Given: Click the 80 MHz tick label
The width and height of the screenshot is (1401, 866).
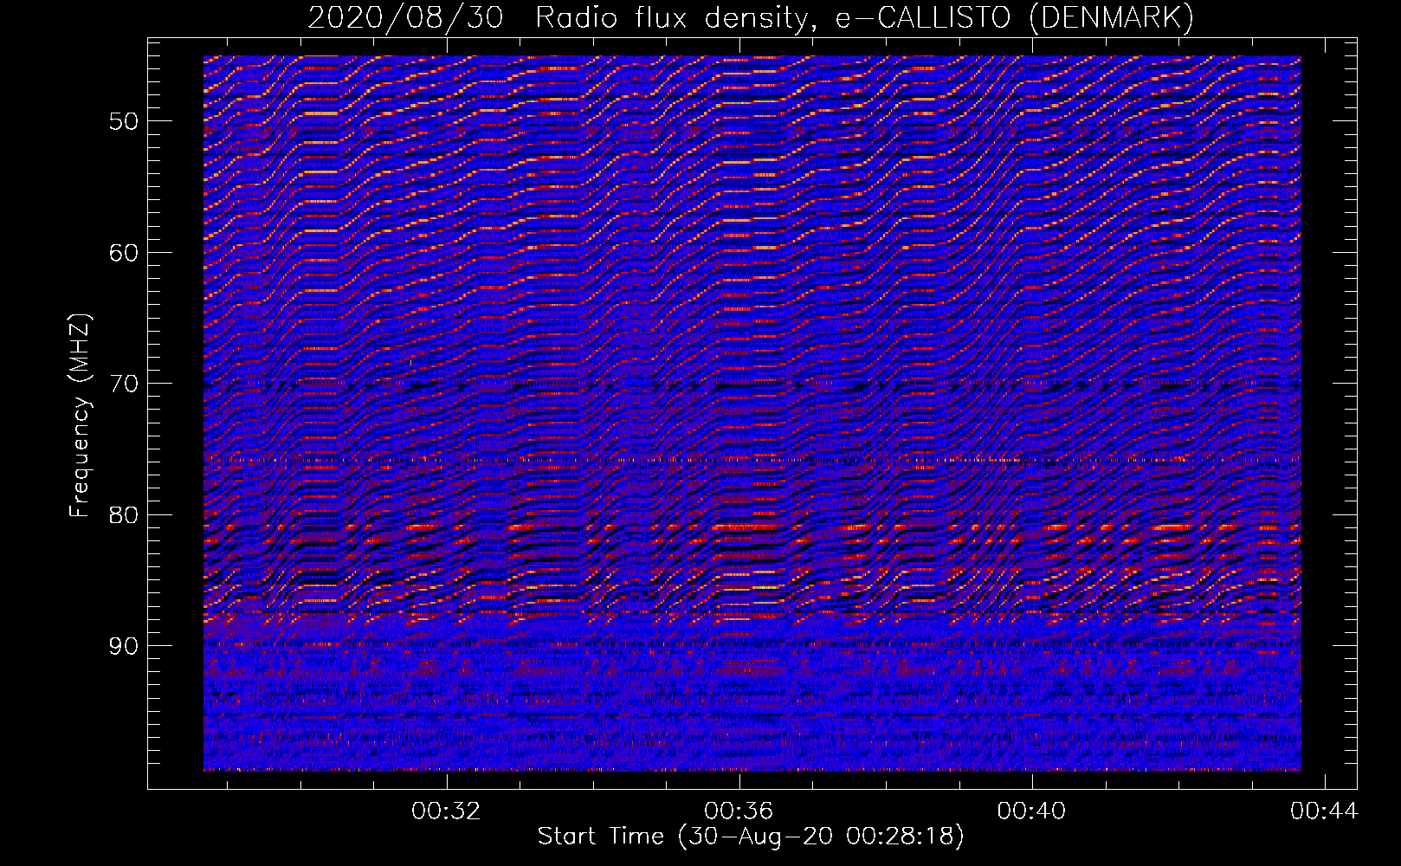Looking at the screenshot, I should tap(124, 515).
